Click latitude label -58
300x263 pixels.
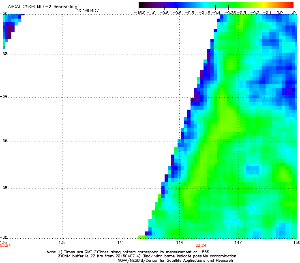(x=4, y=188)
